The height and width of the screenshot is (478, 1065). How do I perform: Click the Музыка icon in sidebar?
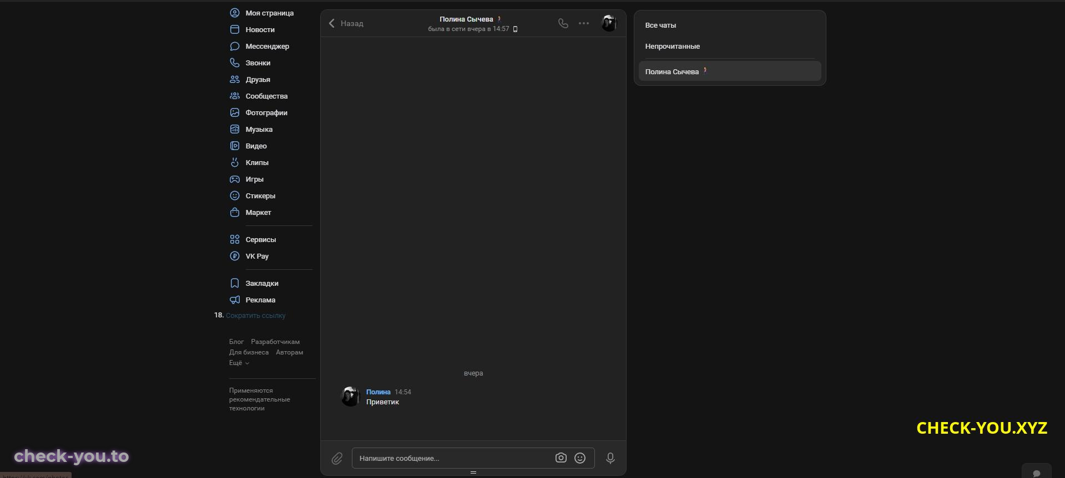[235, 129]
